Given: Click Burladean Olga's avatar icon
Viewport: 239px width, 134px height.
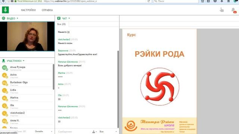Looking at the screenshot, I should [4, 83].
